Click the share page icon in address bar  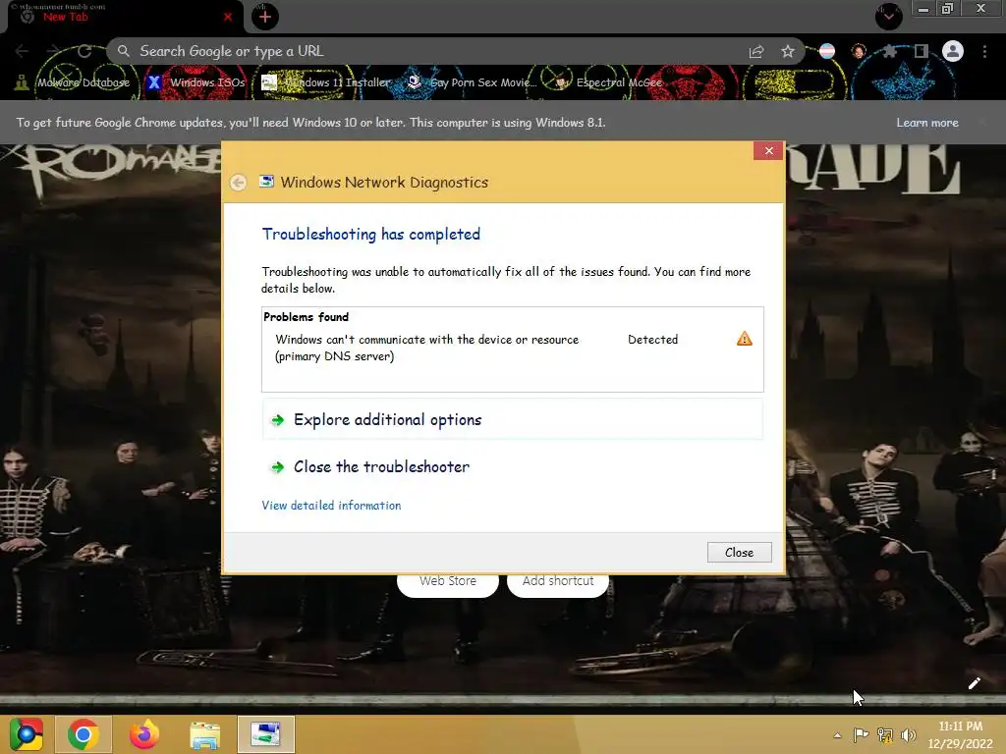point(756,52)
